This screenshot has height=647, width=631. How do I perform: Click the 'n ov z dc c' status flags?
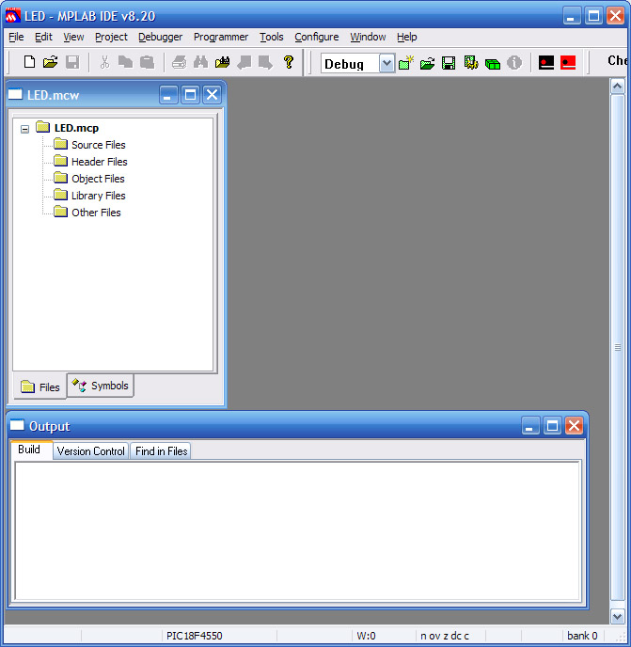pyautogui.click(x=445, y=636)
